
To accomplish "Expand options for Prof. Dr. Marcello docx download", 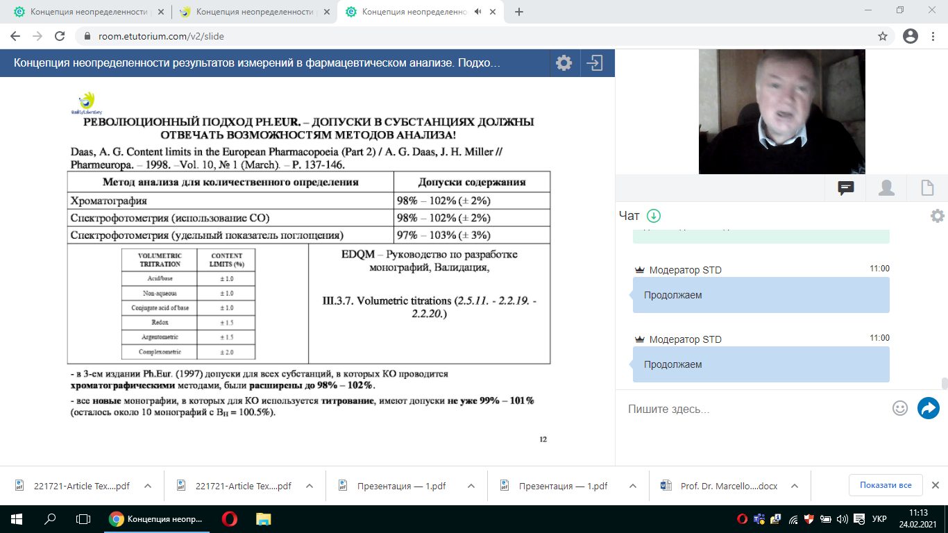I will pyautogui.click(x=795, y=486).
